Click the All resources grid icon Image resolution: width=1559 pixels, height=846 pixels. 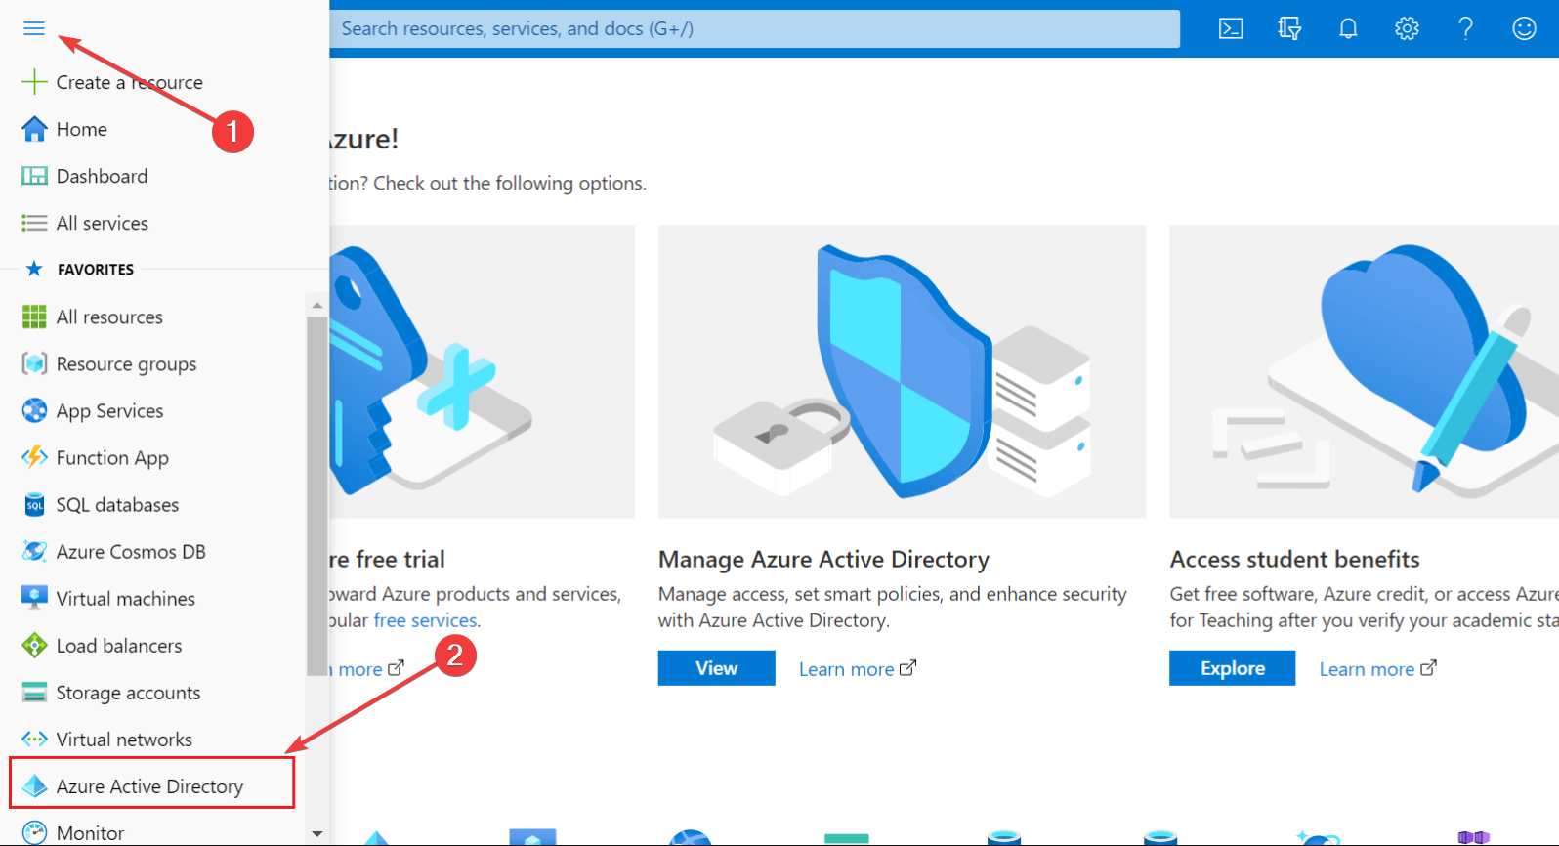[x=34, y=317]
